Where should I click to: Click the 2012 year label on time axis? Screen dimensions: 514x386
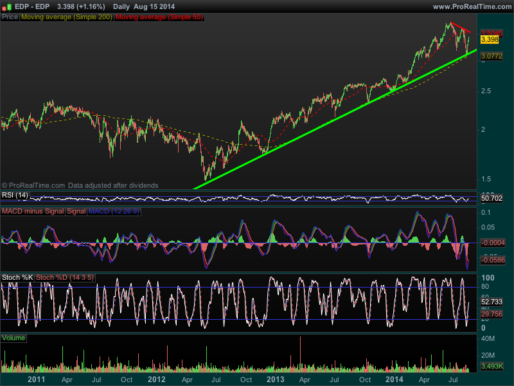[157, 380]
